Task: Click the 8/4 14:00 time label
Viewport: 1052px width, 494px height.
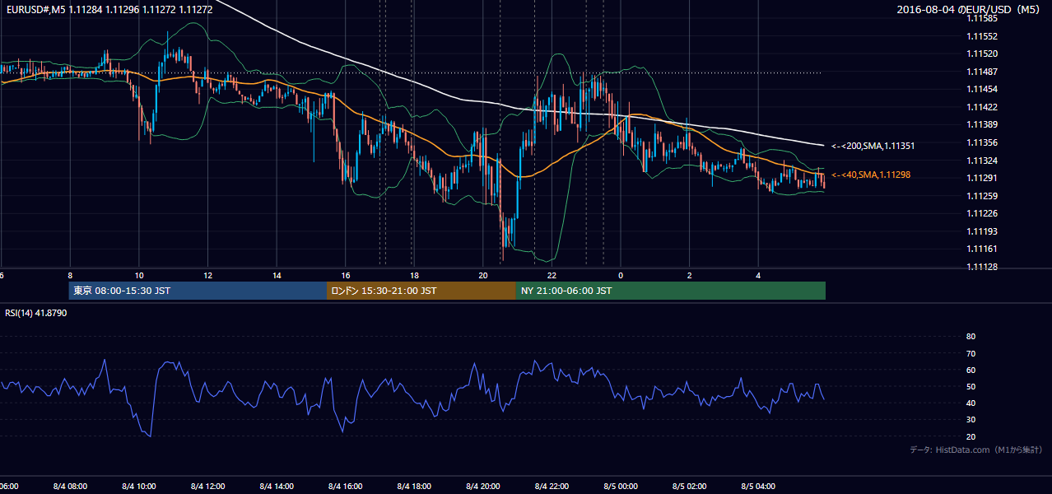Action: pyautogui.click(x=277, y=487)
